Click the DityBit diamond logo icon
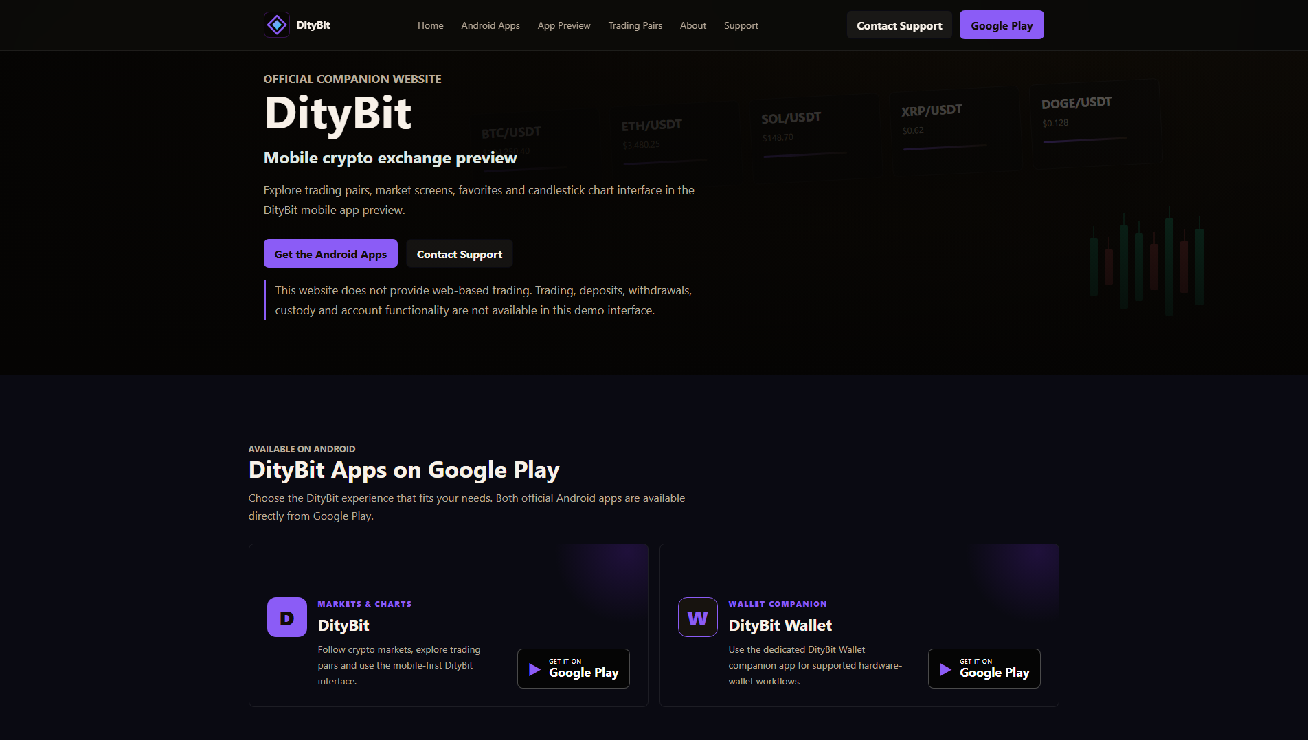Image resolution: width=1308 pixels, height=740 pixels. 277,25
